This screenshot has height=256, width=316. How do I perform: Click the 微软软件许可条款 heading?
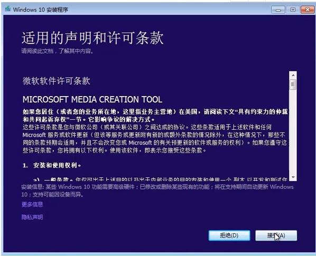(57, 81)
